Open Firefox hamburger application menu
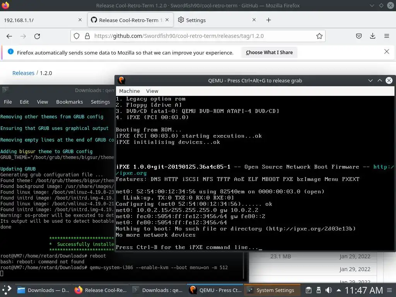This screenshot has width=396, height=297. click(x=387, y=36)
